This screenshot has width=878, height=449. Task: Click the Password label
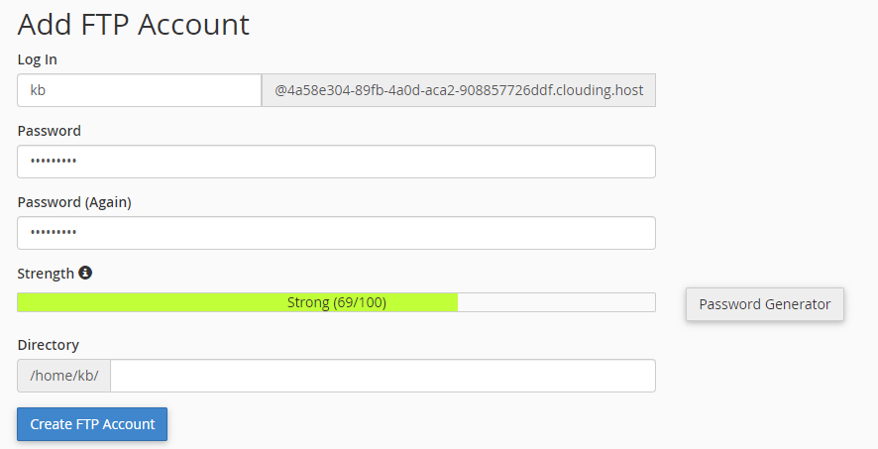click(50, 131)
